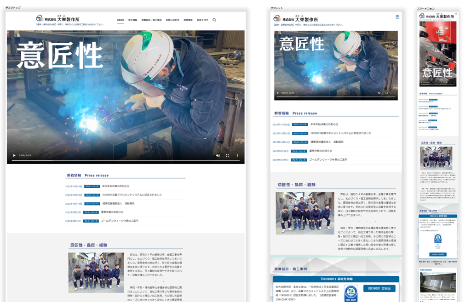Enter fullscreen on the desktop video

point(228,156)
